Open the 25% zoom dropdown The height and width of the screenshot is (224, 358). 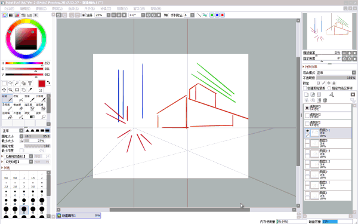click(109, 15)
